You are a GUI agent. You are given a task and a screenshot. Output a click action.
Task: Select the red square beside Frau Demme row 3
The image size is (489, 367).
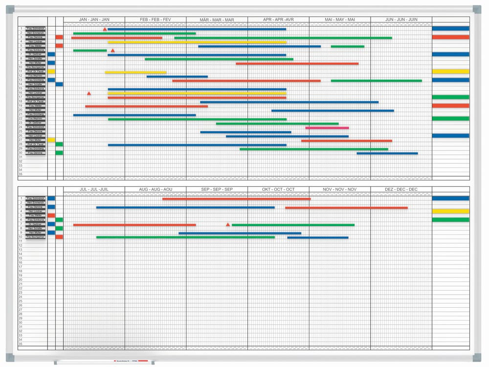point(59,37)
